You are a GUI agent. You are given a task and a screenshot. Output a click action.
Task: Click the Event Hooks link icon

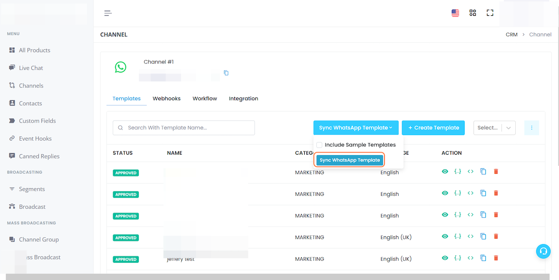point(12,138)
